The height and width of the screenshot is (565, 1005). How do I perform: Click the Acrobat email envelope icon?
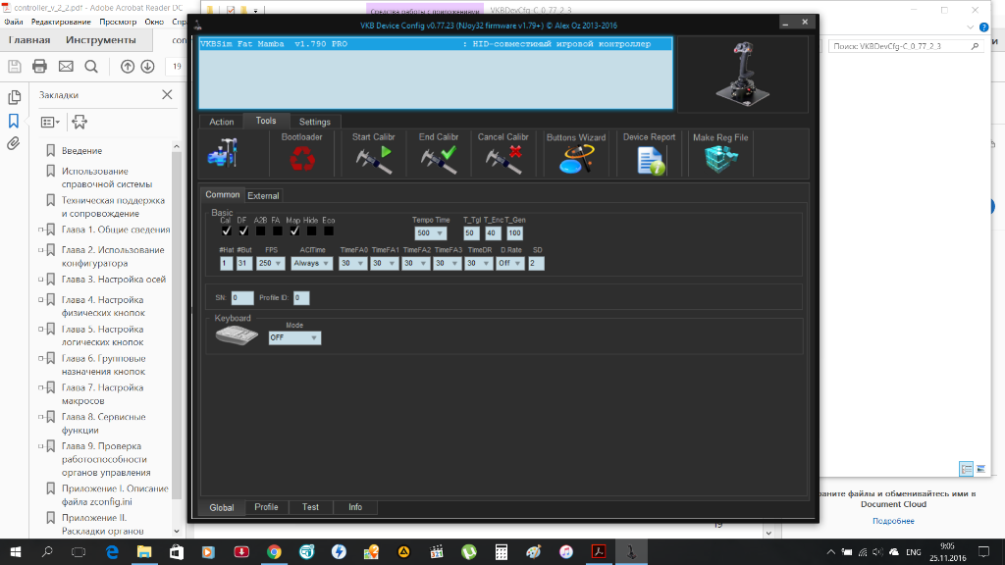click(66, 66)
